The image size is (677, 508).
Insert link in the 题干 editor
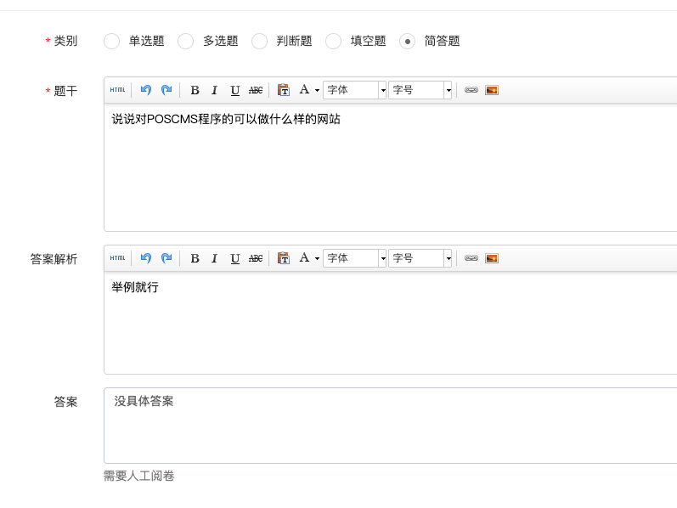(471, 90)
